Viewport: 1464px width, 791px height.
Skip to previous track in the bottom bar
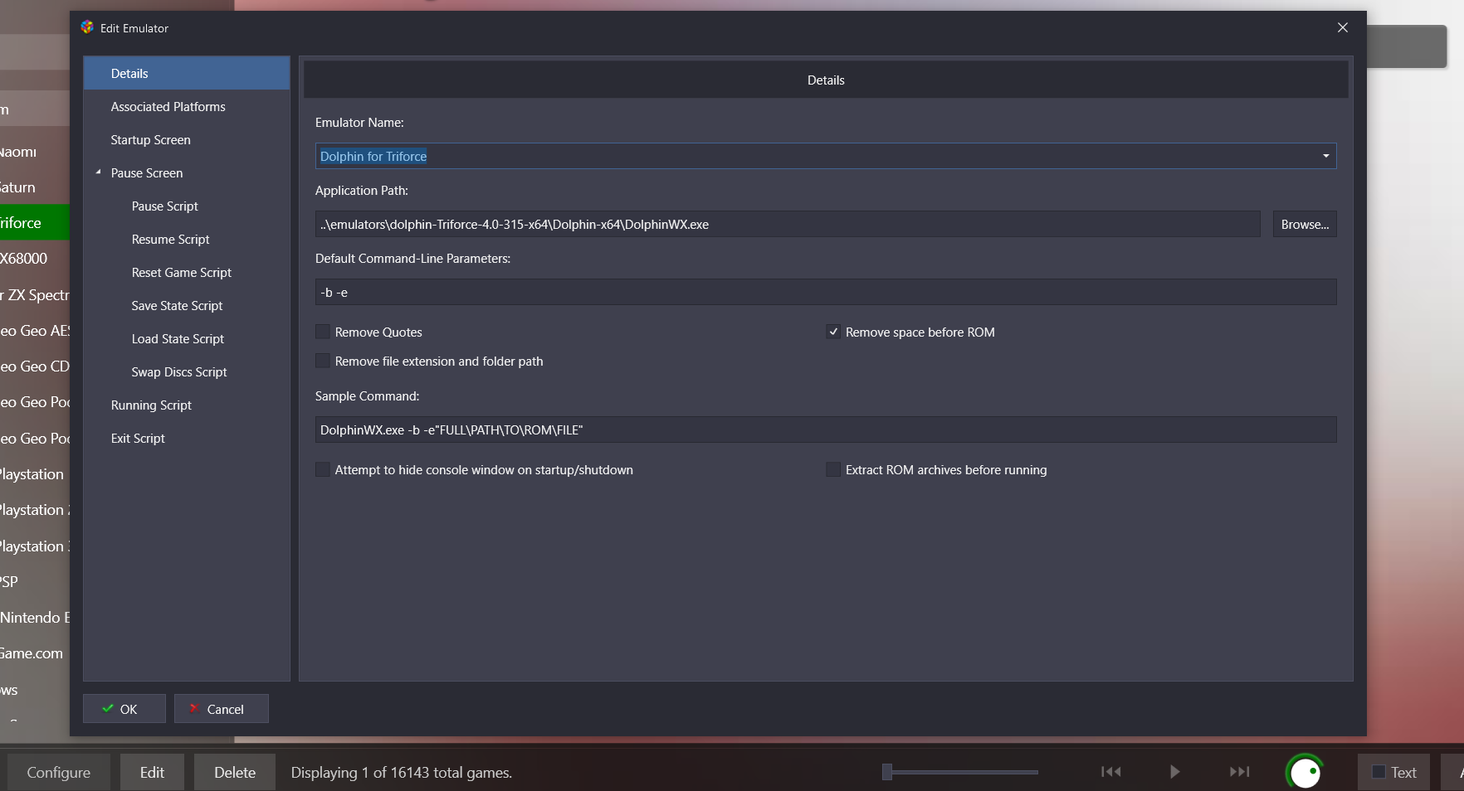(1110, 772)
